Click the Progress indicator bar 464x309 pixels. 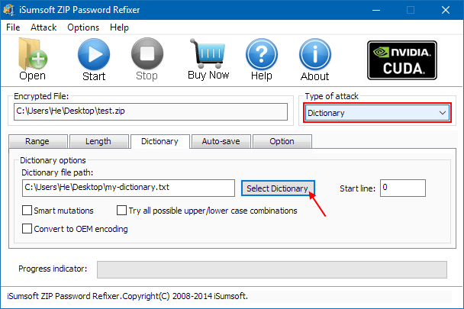272,269
